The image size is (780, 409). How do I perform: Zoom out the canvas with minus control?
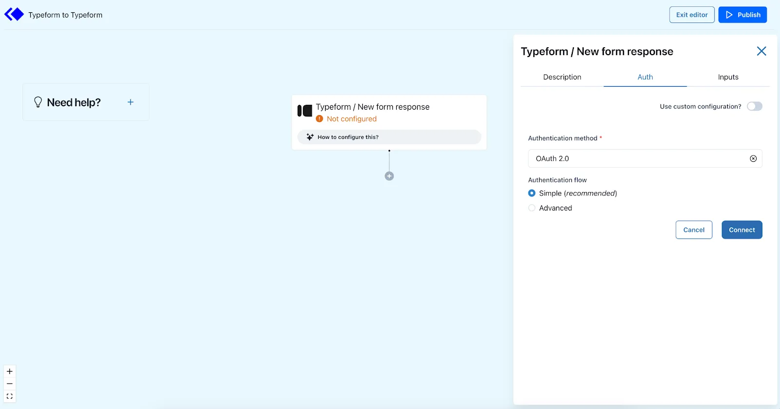point(10,384)
